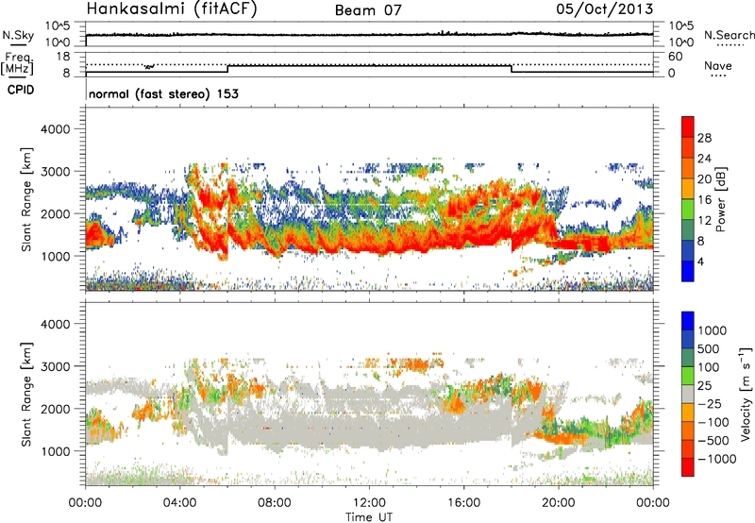Click the "Hankasalmi (fitACF)" plot title
The image size is (755, 523).
[x=172, y=8]
